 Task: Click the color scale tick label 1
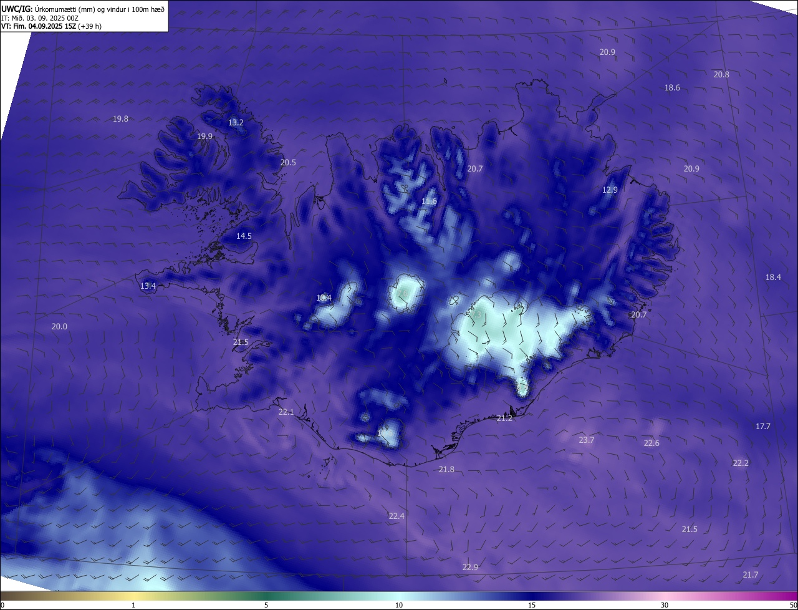pyautogui.click(x=133, y=606)
